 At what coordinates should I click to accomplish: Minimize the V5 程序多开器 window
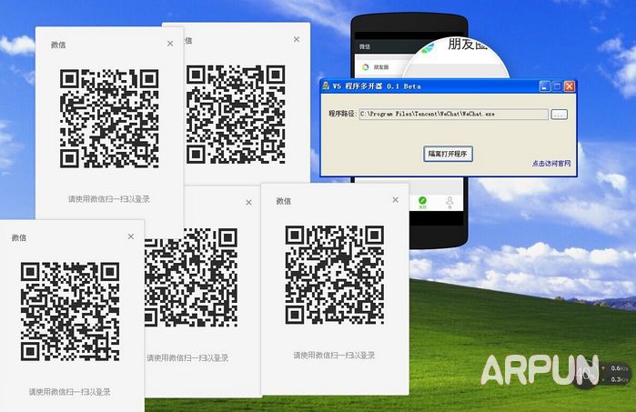(545, 86)
